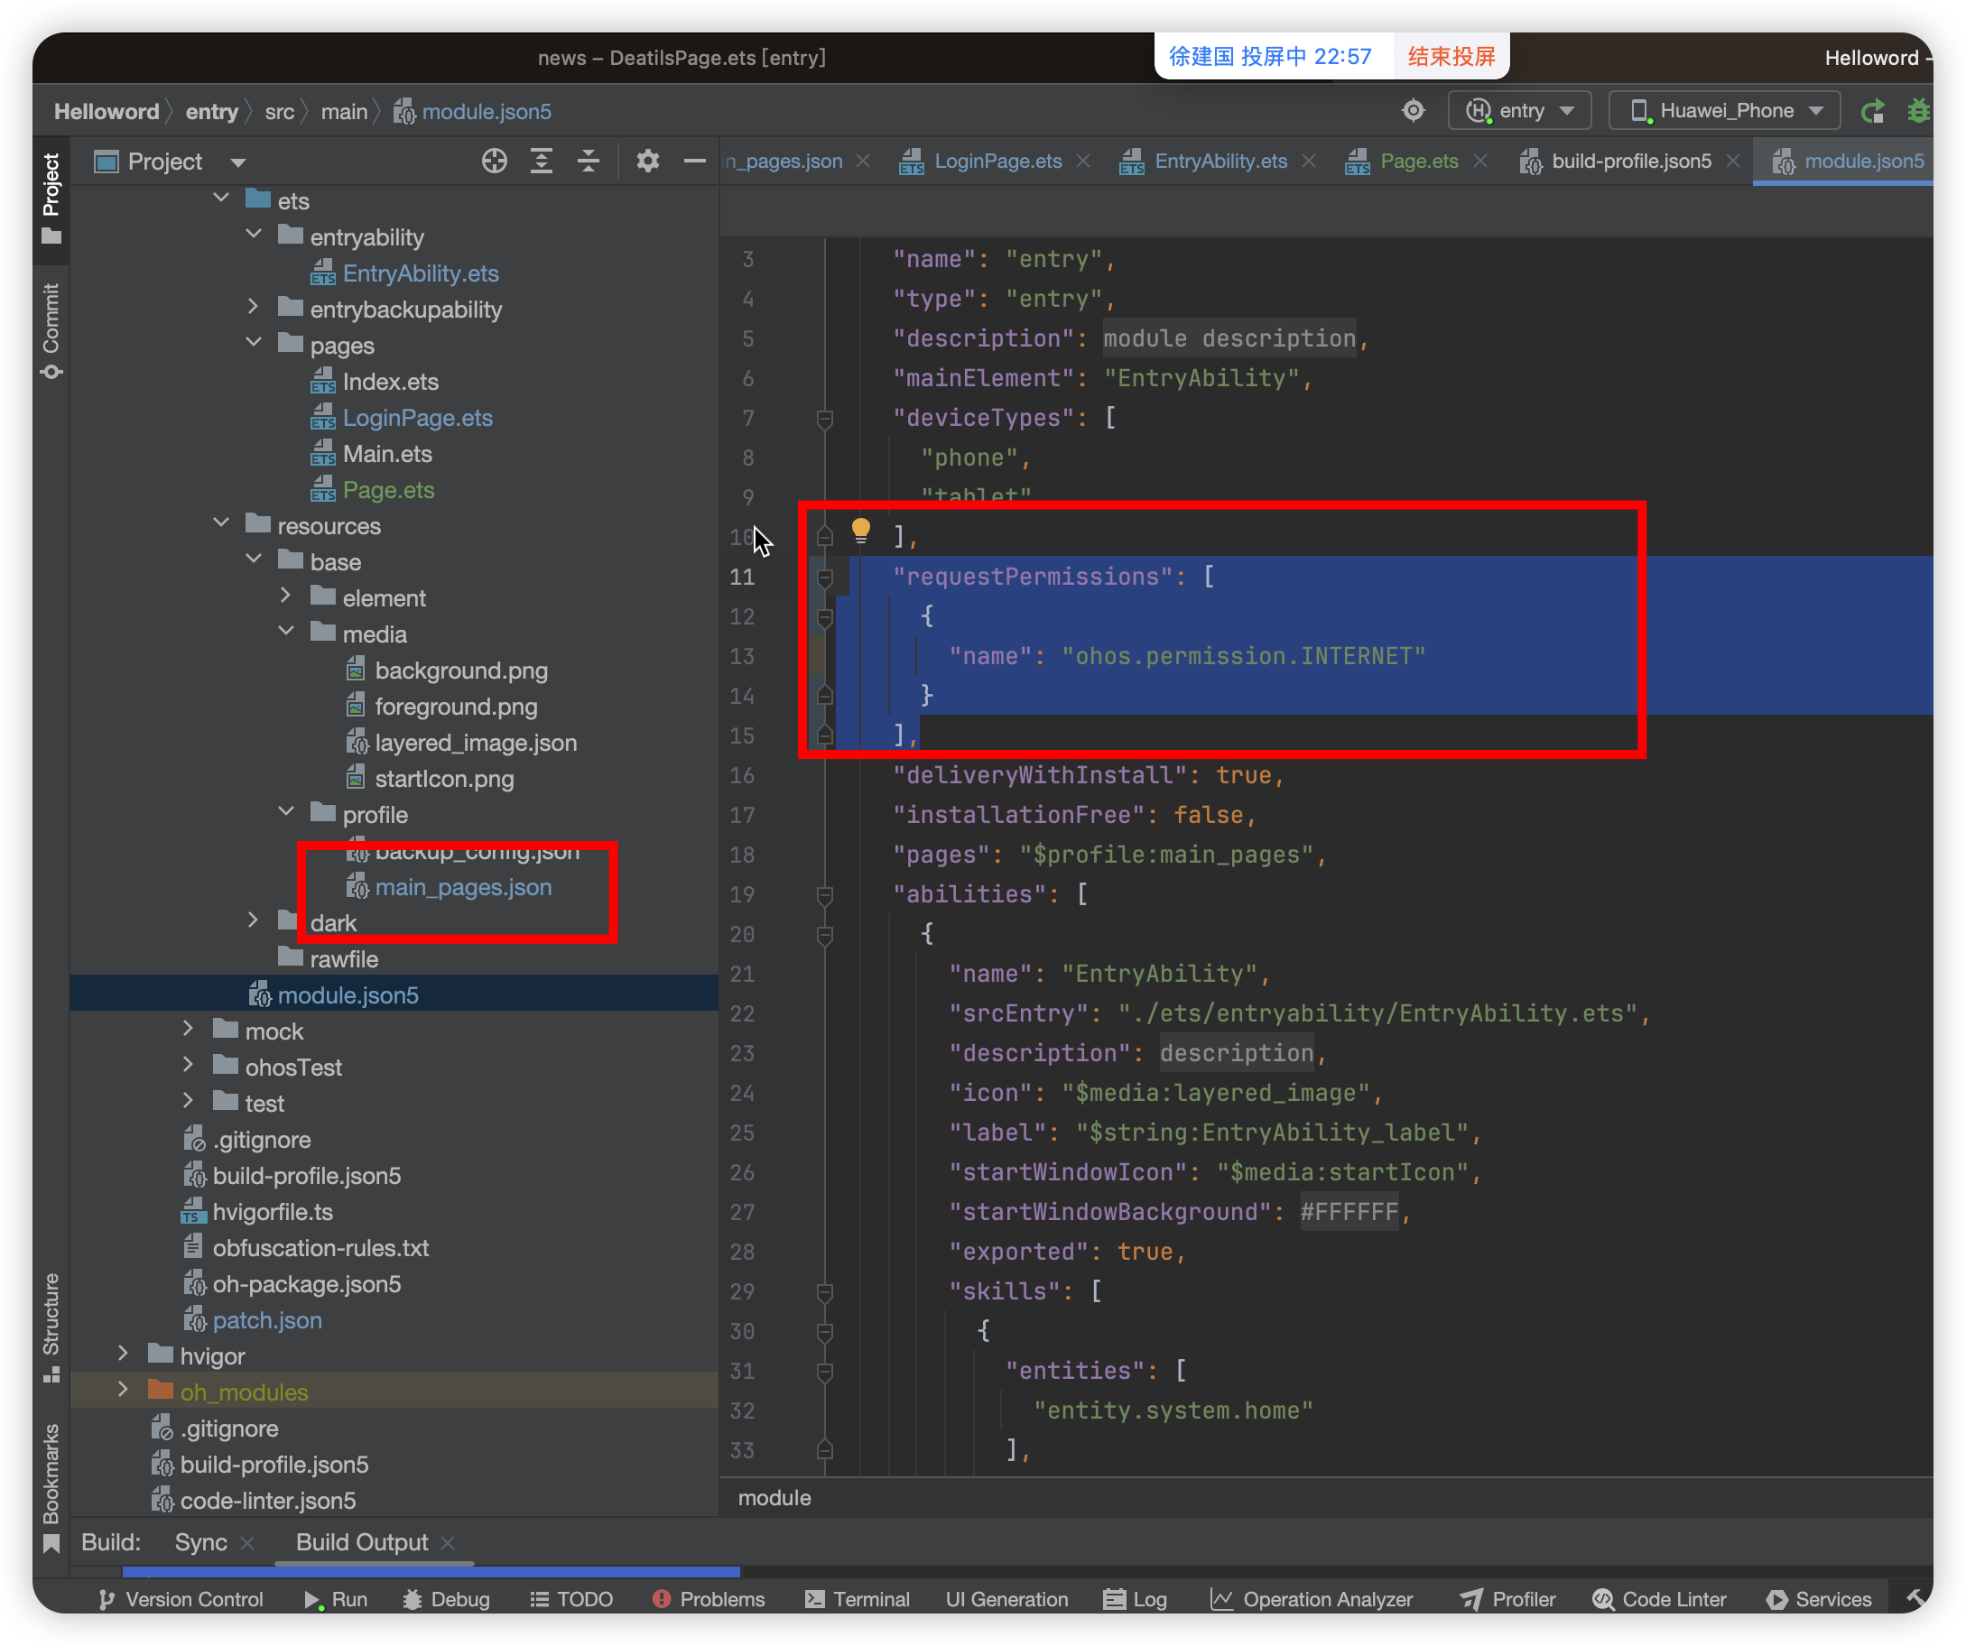Click the green reload run icon in toolbar
Viewport: 1966px width, 1646px height.
(x=1871, y=110)
